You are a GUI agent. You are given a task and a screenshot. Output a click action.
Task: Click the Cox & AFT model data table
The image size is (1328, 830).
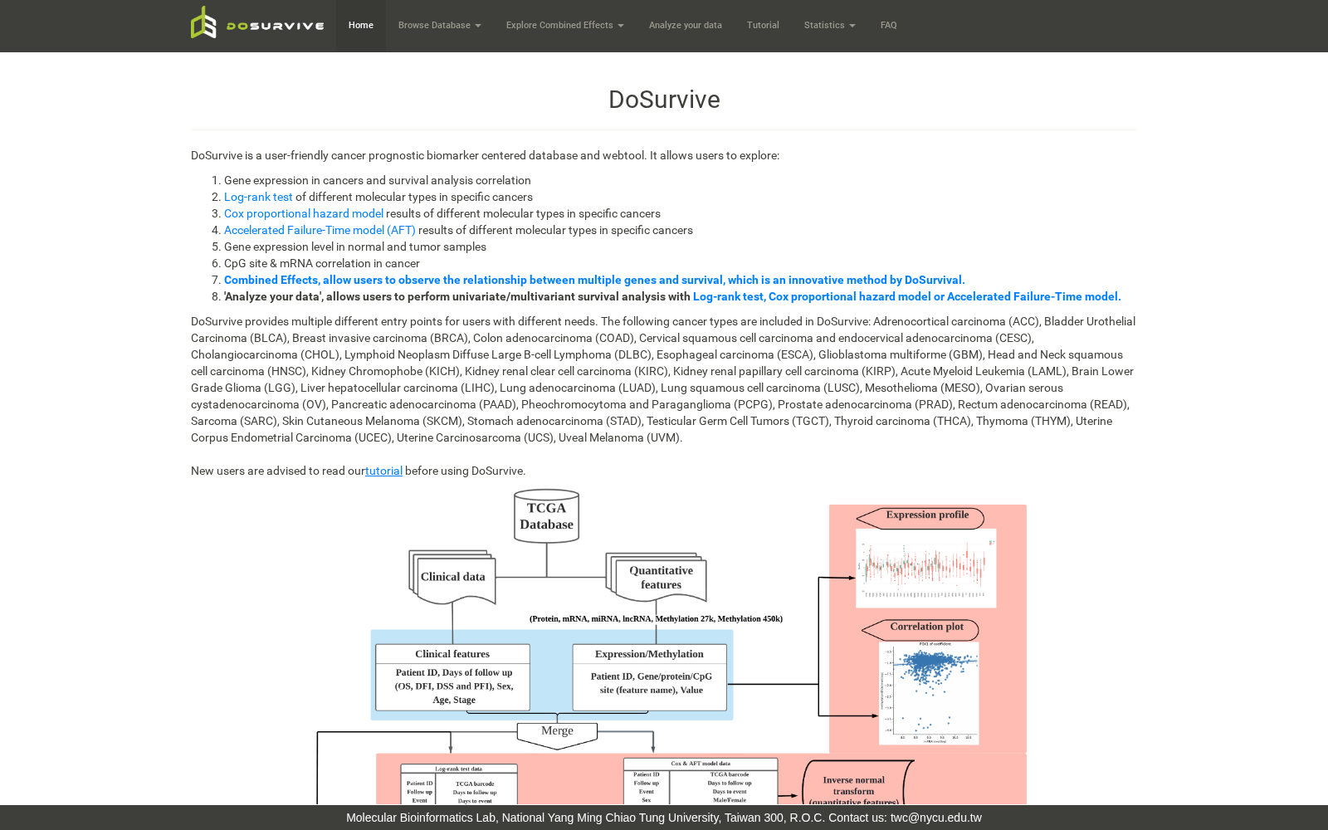click(701, 781)
